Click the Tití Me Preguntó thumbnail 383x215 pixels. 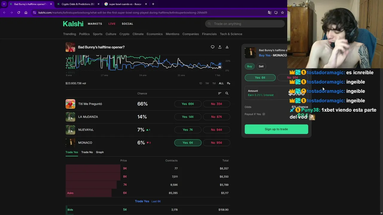pyautogui.click(x=70, y=104)
